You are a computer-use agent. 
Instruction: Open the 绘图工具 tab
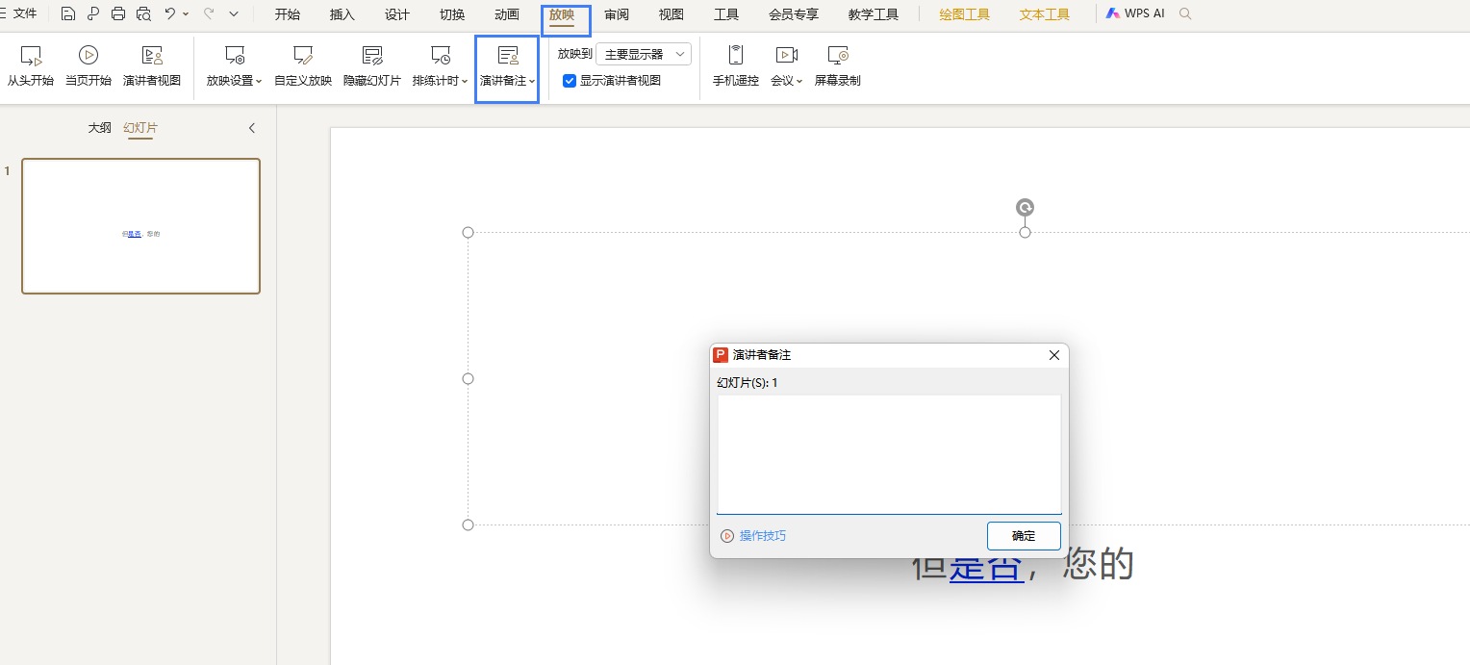(964, 14)
